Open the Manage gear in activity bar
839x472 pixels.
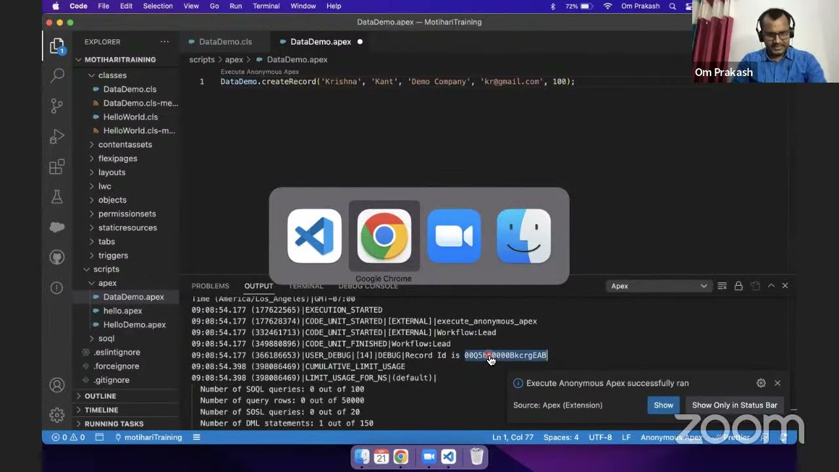click(x=57, y=415)
